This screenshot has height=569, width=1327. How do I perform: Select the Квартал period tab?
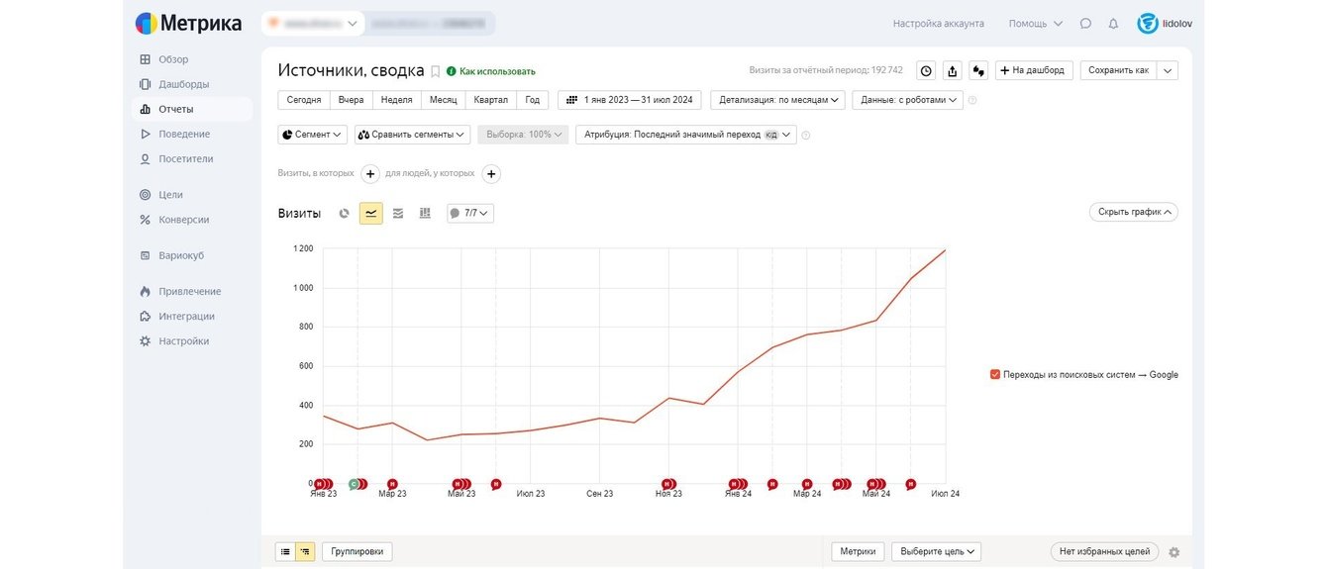(x=491, y=100)
